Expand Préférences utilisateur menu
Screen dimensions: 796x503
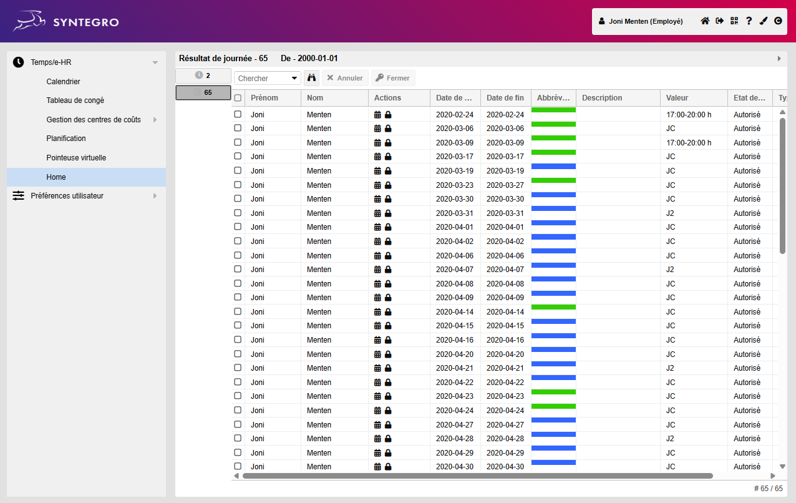click(x=155, y=196)
